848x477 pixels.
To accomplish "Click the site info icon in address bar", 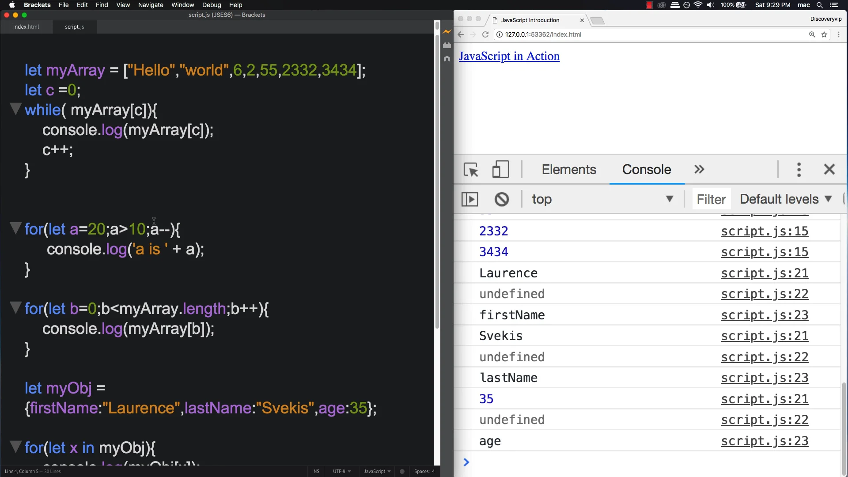I will click(499, 34).
